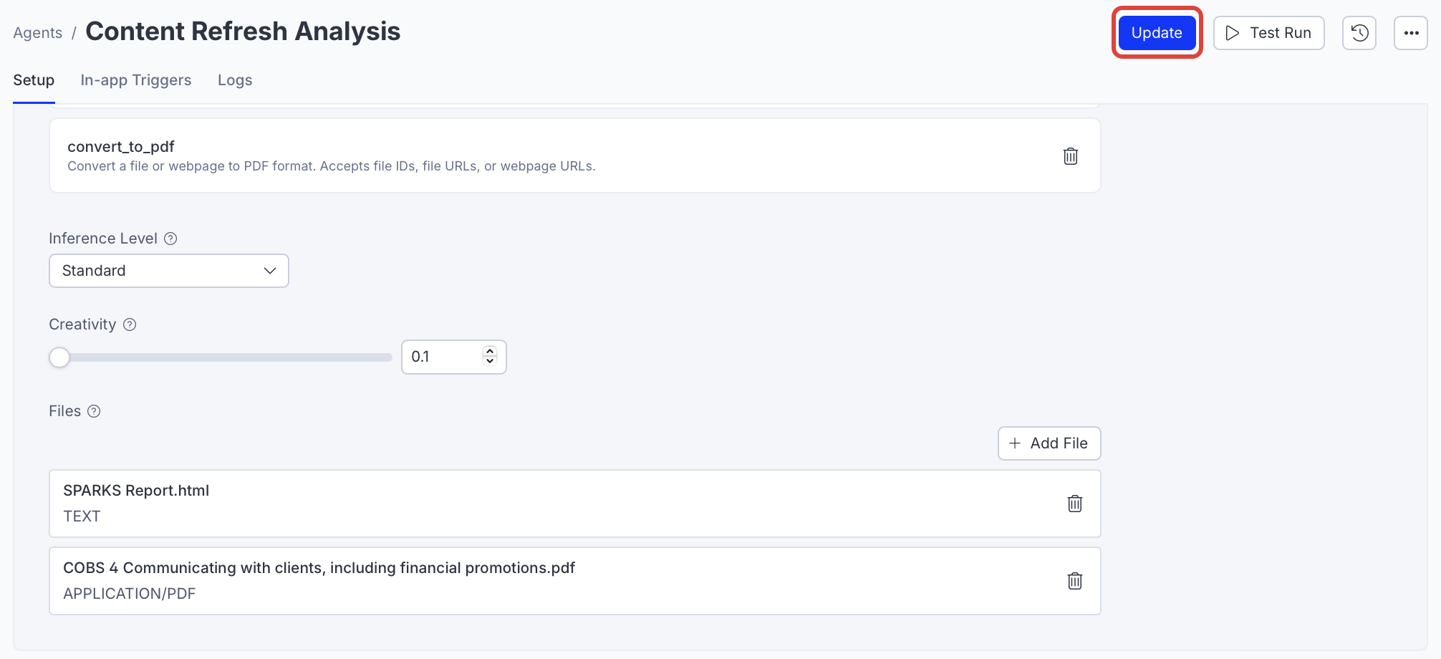Image resolution: width=1441 pixels, height=659 pixels.
Task: Click the Files help question icon
Action: pos(94,411)
